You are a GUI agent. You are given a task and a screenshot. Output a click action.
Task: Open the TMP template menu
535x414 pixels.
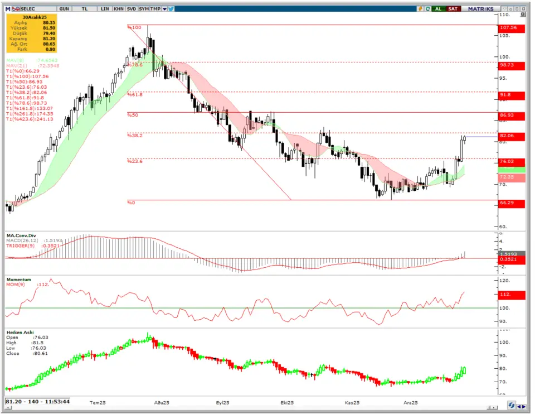point(156,9)
